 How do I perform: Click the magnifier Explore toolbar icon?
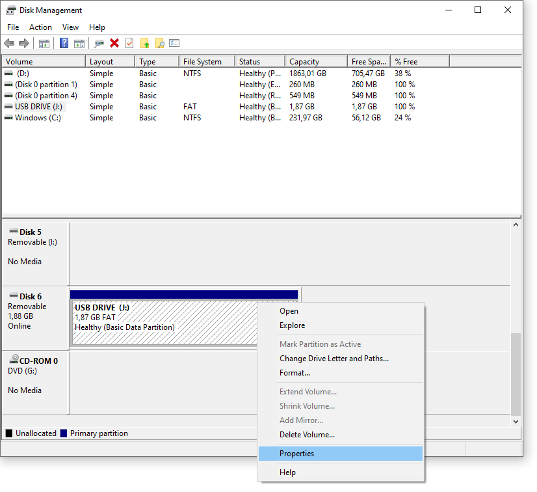coord(159,44)
